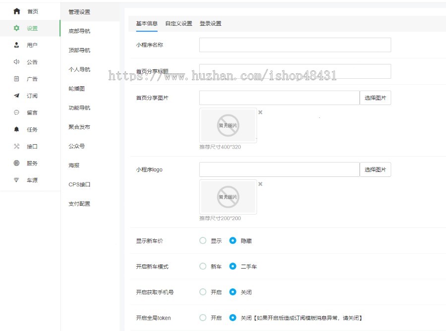446x331 pixels.
Task: Click the tools icon beside 接口
Action: [16, 146]
